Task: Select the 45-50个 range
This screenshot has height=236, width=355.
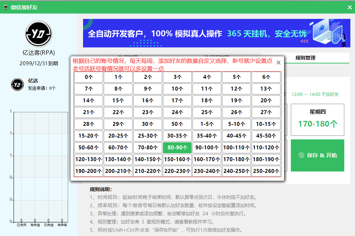Action: (266, 136)
